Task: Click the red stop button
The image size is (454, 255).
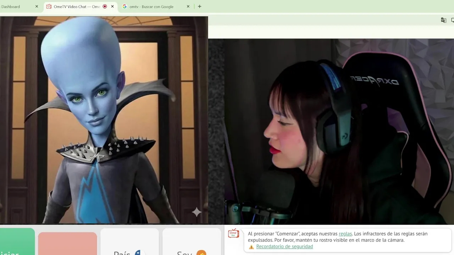Action: [67, 244]
